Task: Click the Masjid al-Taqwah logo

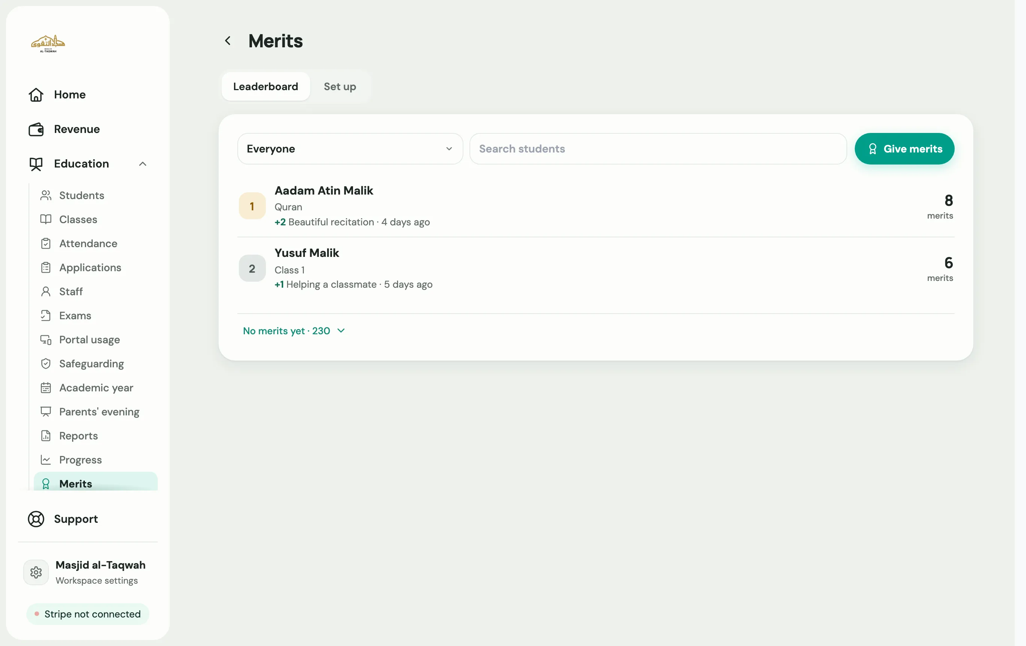Action: click(x=48, y=44)
